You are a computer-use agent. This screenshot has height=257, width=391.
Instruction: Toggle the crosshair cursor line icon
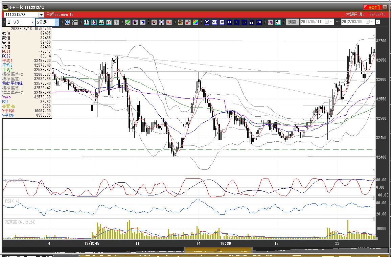click(75, 22)
